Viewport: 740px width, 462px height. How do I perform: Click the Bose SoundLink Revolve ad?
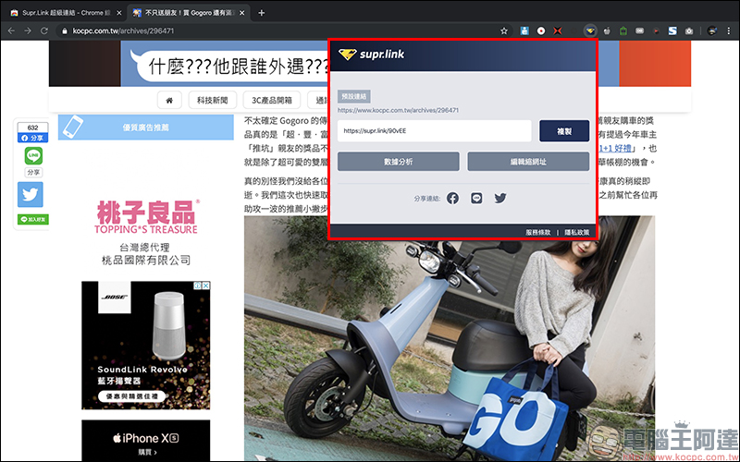pos(146,345)
